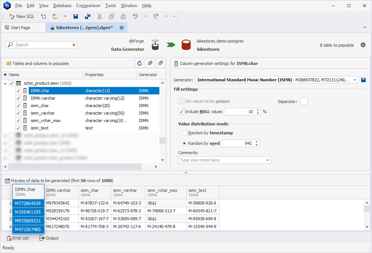372x253 pixels.
Task: Click the Copy toolbar icon
Action: coord(111,16)
